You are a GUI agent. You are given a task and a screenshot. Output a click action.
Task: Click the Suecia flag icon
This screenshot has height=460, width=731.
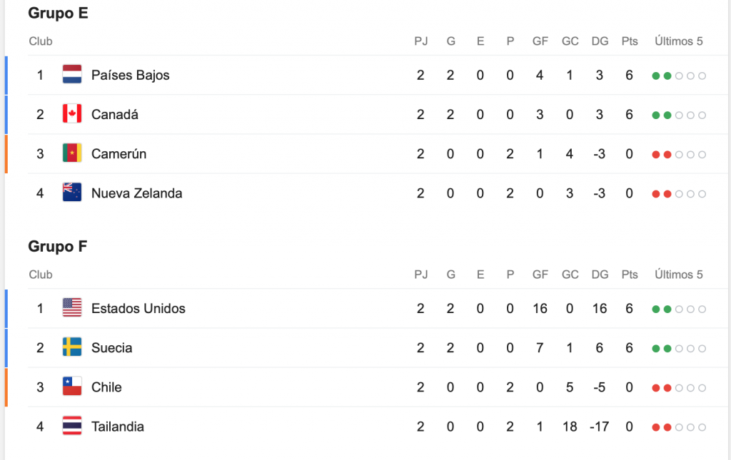click(x=72, y=347)
